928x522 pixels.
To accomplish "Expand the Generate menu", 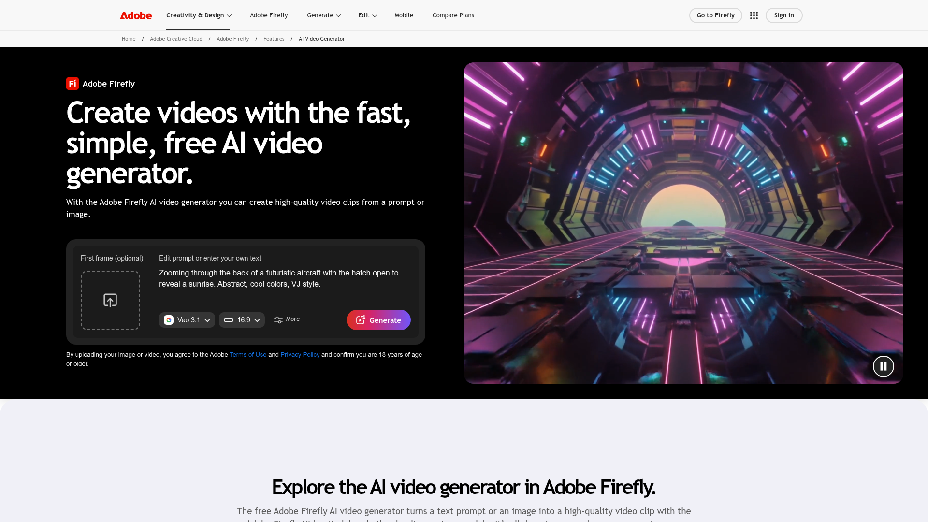I will click(x=324, y=15).
